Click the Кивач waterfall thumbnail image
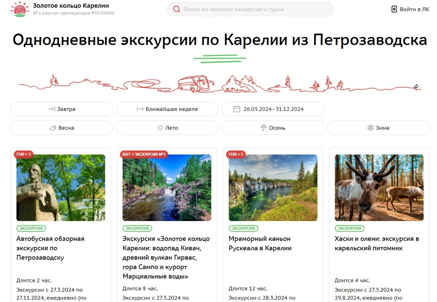 point(167,188)
